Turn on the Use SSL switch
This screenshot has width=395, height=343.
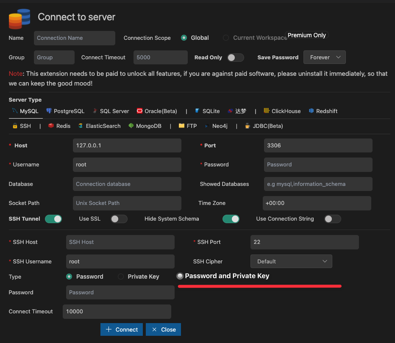click(x=119, y=219)
